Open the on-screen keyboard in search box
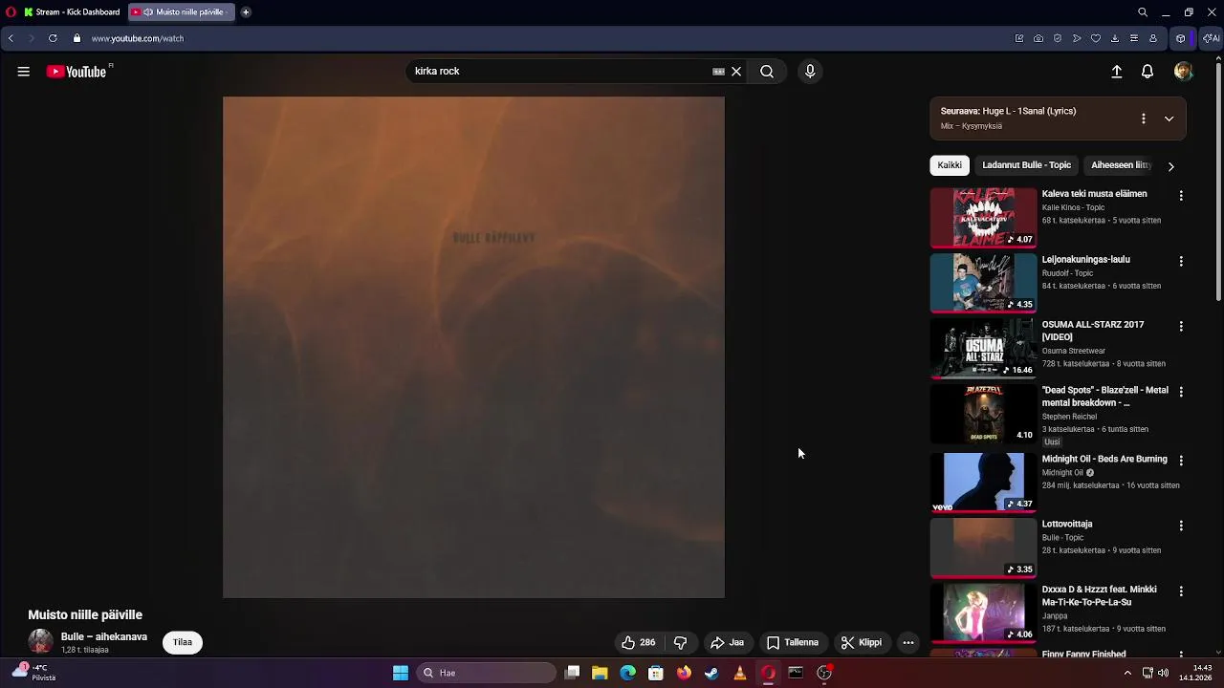Image resolution: width=1224 pixels, height=688 pixels. (x=718, y=72)
